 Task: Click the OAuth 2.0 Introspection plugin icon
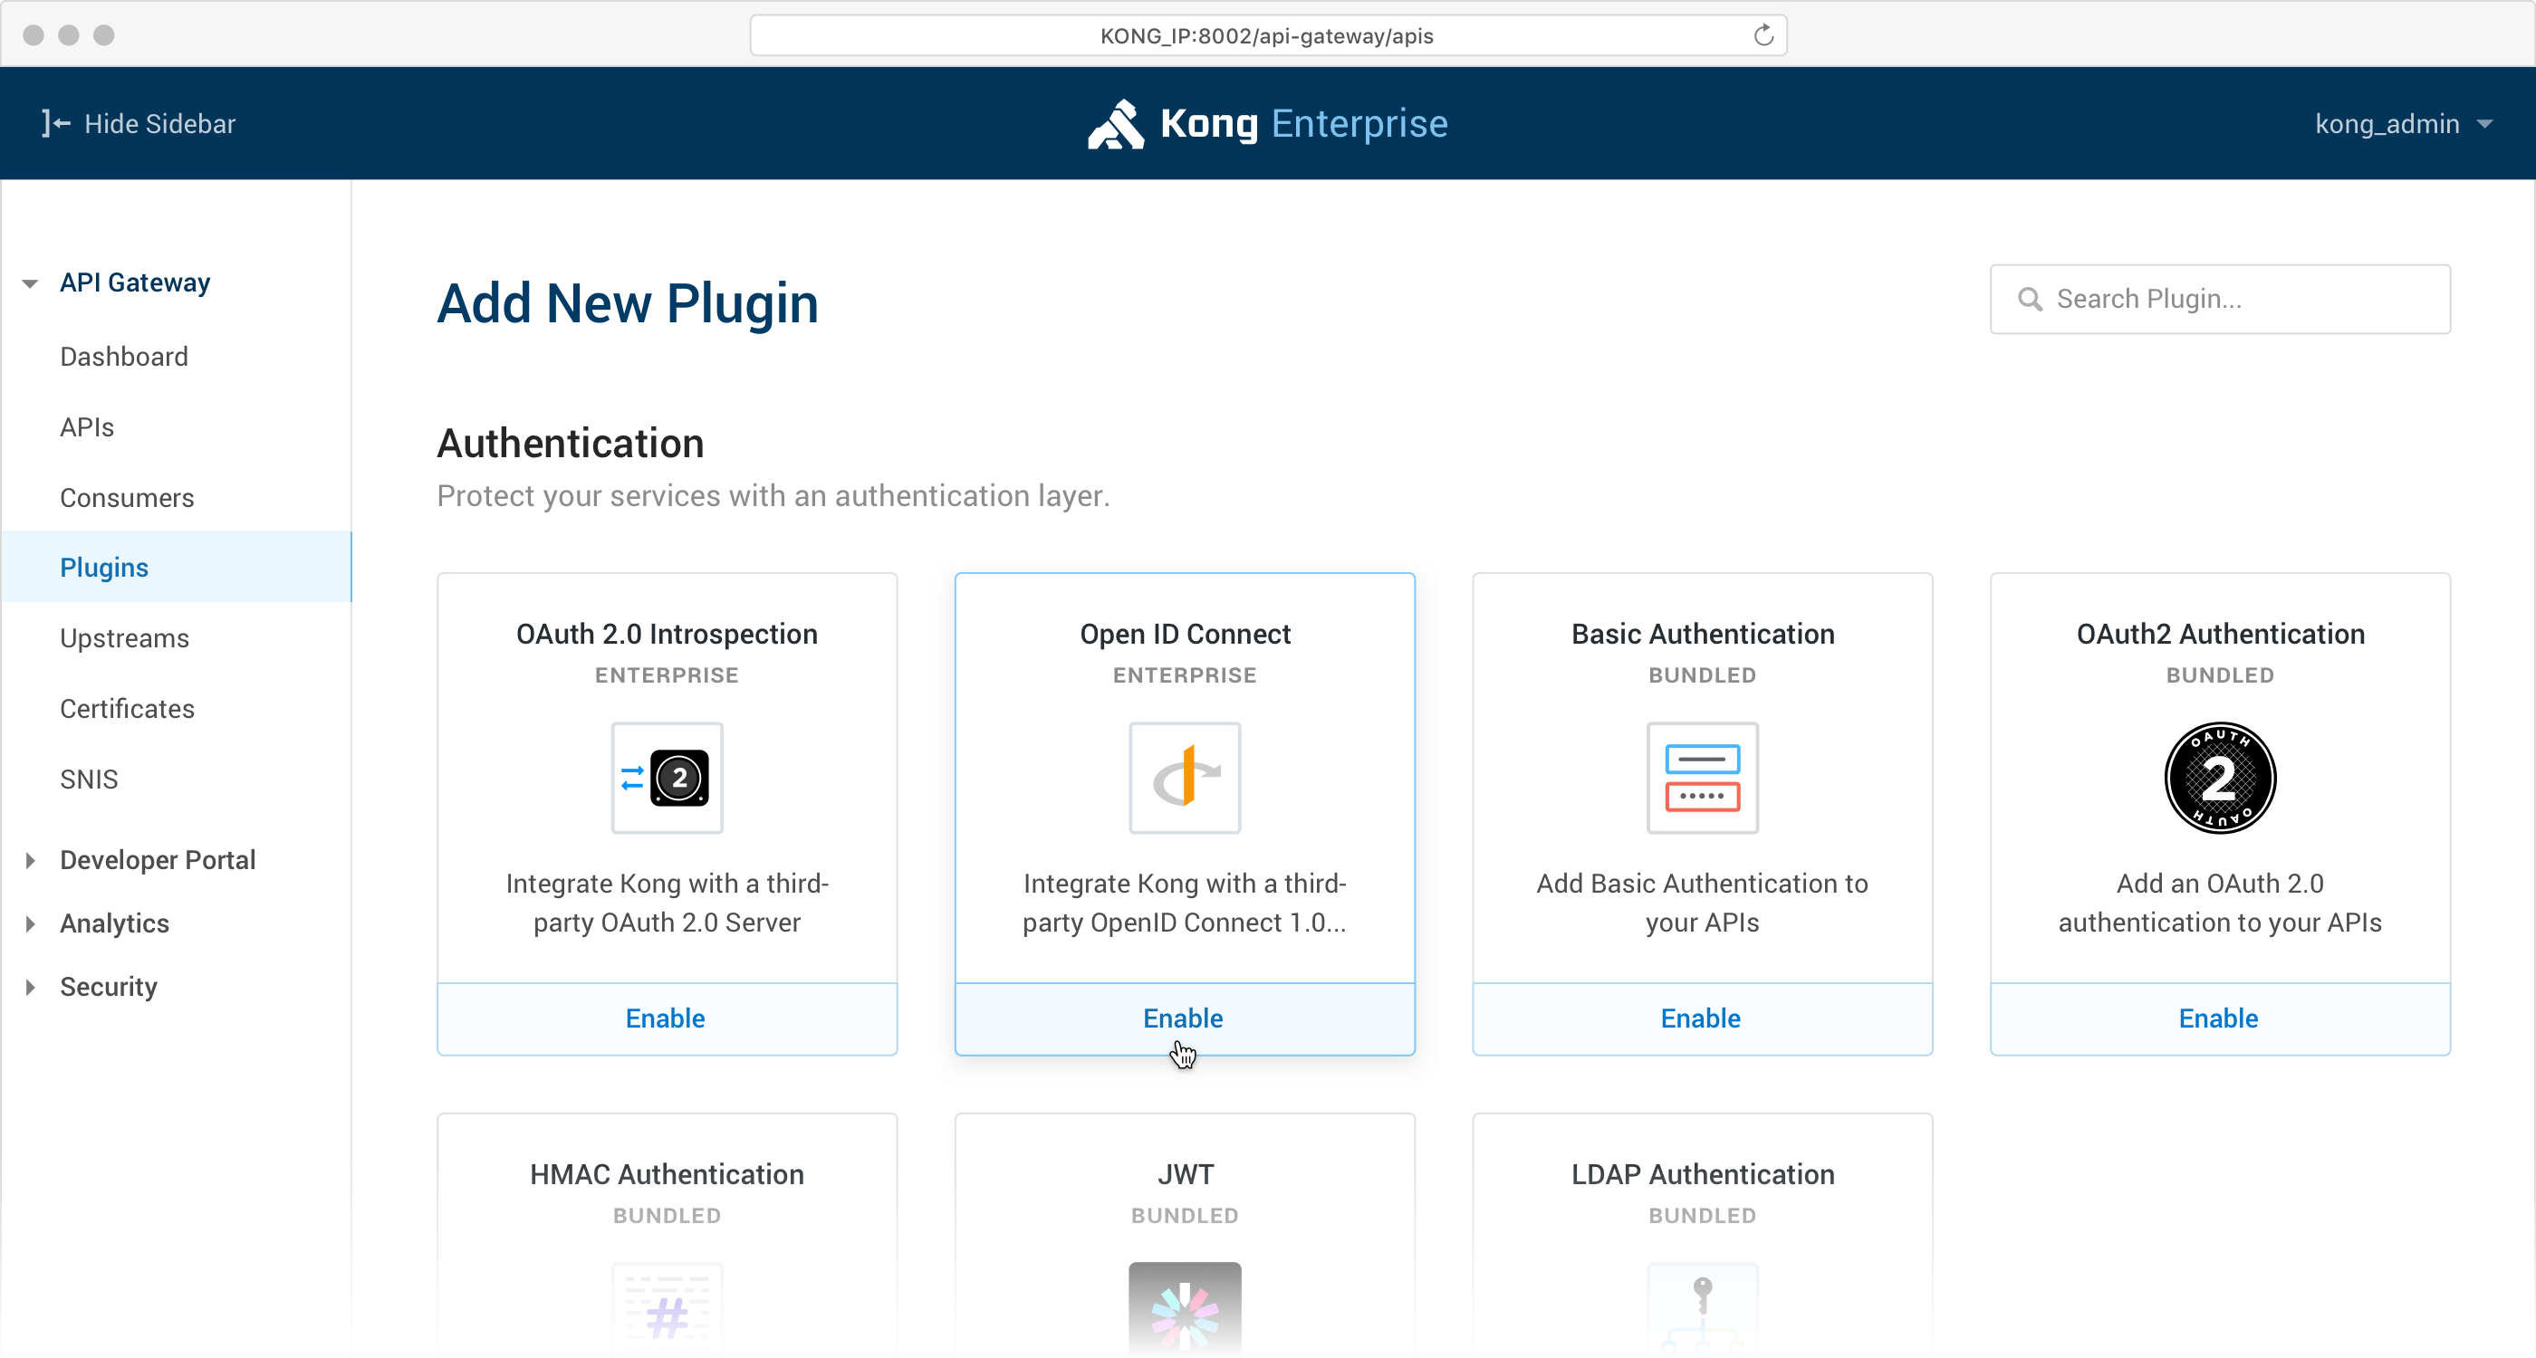click(x=667, y=778)
